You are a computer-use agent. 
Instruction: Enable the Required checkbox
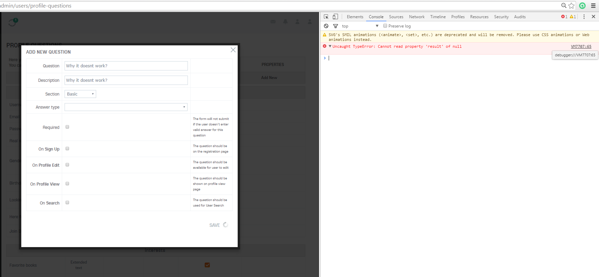pos(67,127)
